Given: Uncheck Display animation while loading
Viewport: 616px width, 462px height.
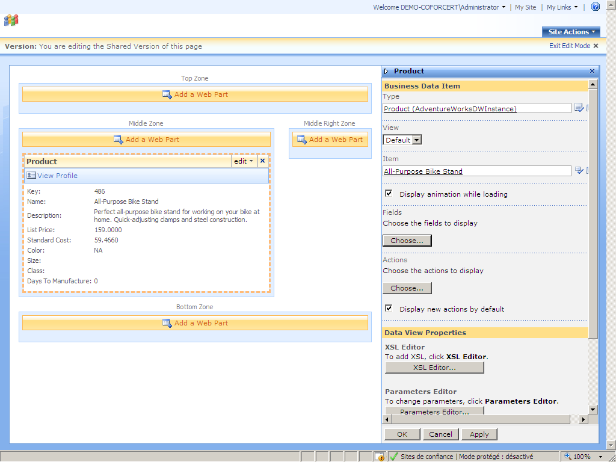Looking at the screenshot, I should (x=389, y=194).
